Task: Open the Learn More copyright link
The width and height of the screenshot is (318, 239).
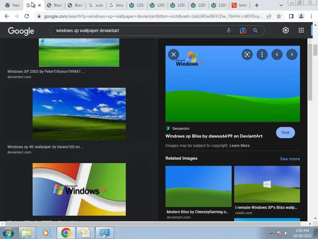Action: [x=239, y=146]
